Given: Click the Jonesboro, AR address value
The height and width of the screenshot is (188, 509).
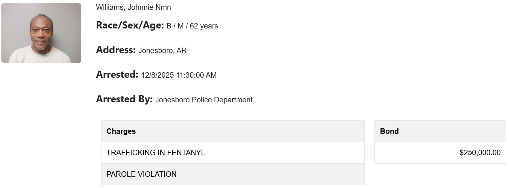Looking at the screenshot, I should coord(162,51).
